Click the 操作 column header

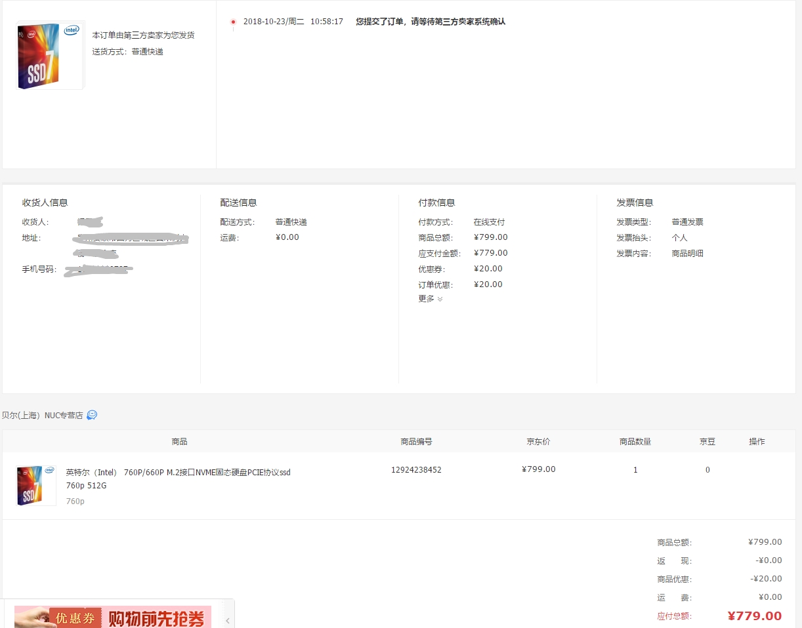[757, 442]
